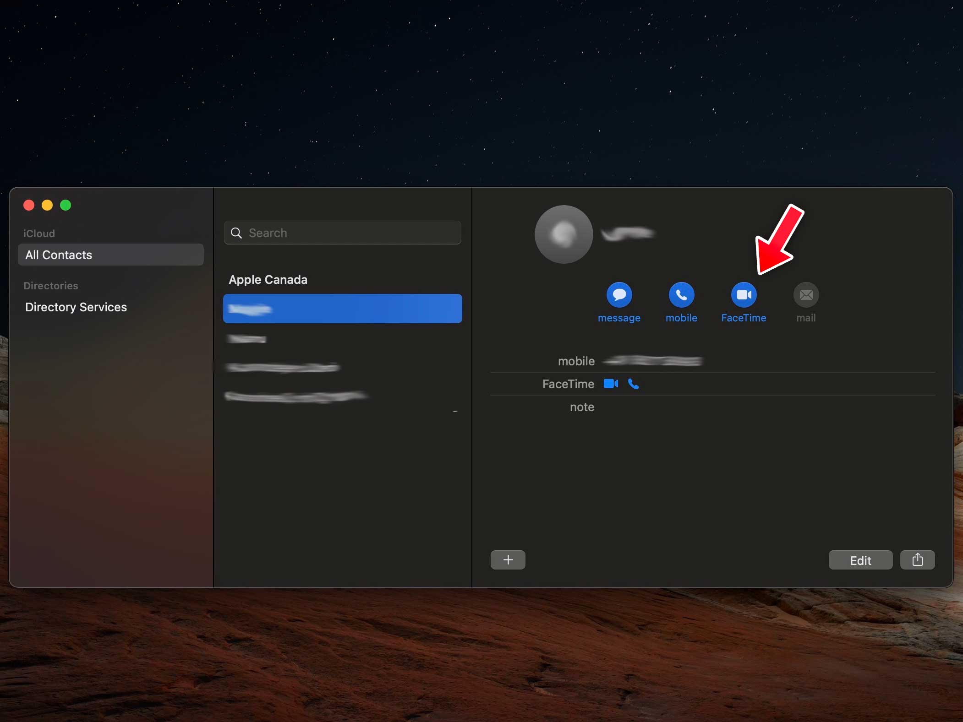Open the share contact icon

[917, 560]
